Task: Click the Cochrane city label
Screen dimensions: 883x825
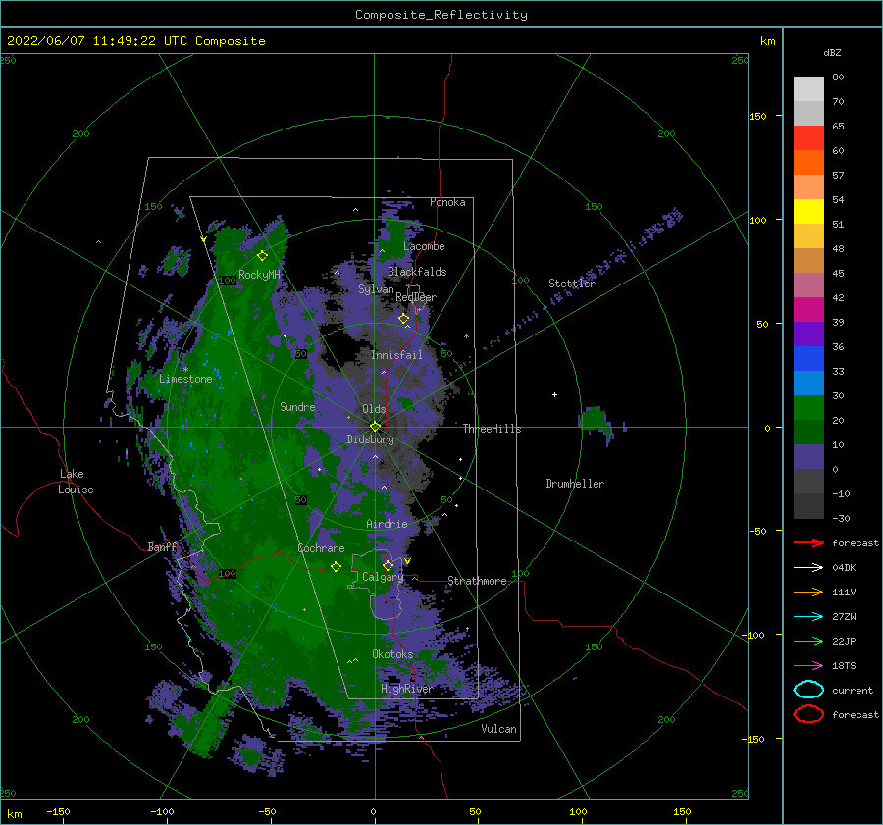Action: click(x=321, y=548)
